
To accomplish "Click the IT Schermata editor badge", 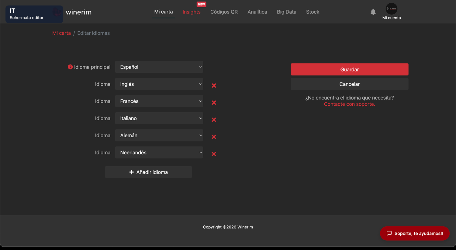I will point(34,14).
